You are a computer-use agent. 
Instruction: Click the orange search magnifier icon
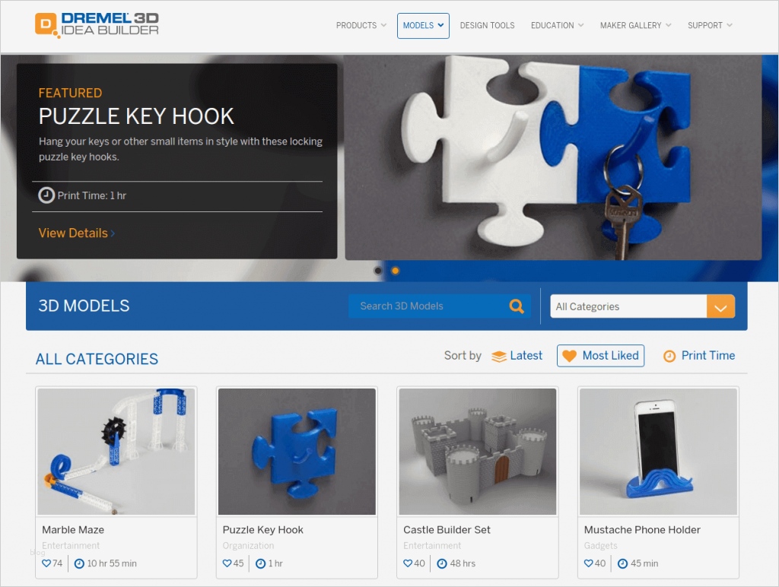click(517, 306)
